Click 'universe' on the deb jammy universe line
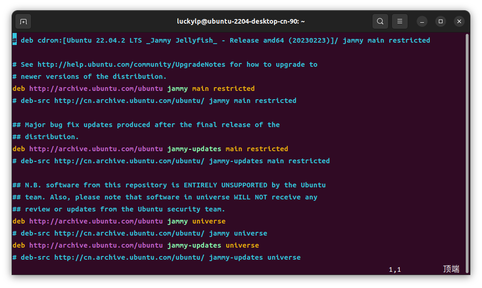The height and width of the screenshot is (288, 482). click(x=209, y=221)
